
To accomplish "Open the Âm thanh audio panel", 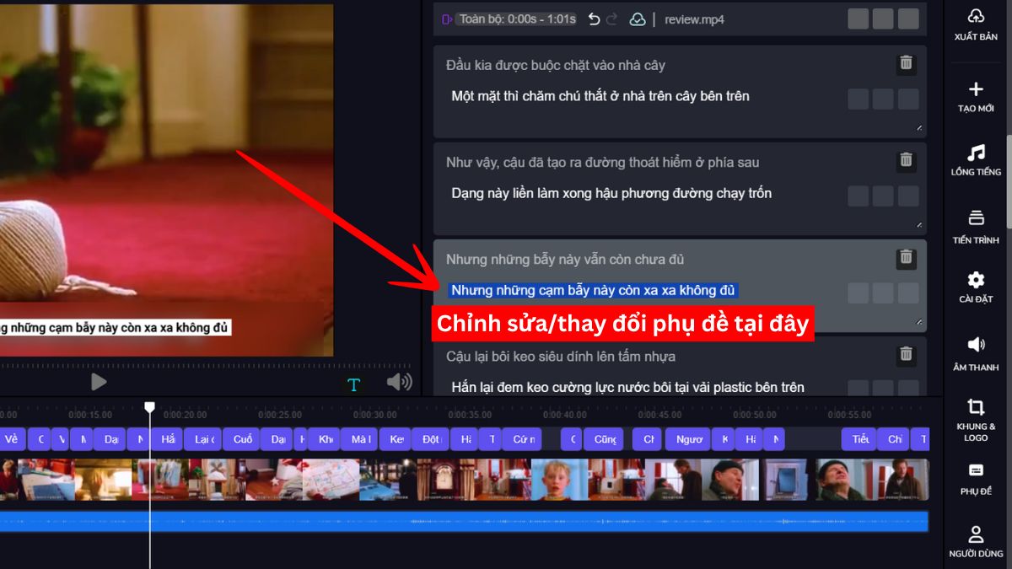I will point(976,344).
